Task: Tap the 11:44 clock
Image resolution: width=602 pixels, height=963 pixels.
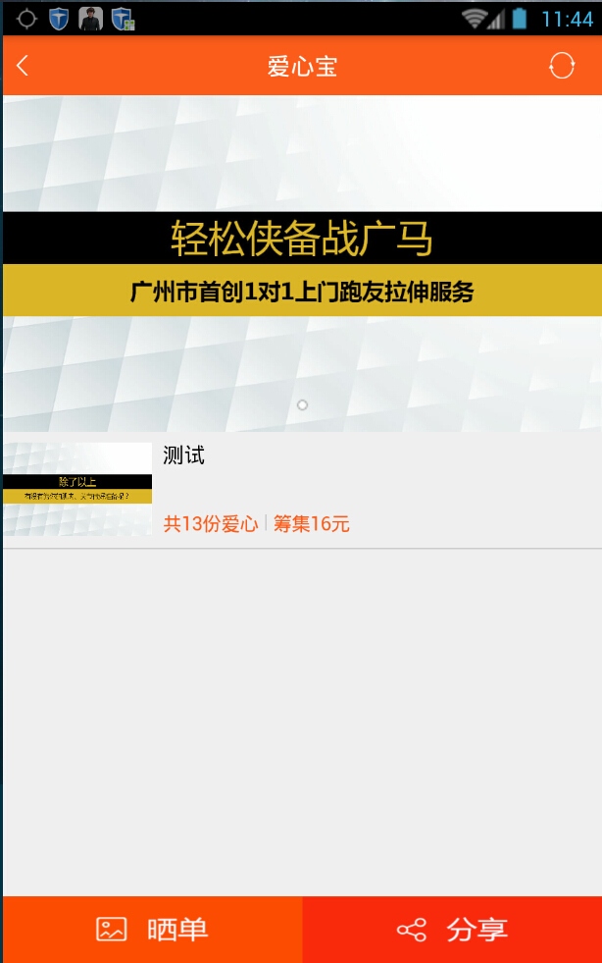Action: 567,19
